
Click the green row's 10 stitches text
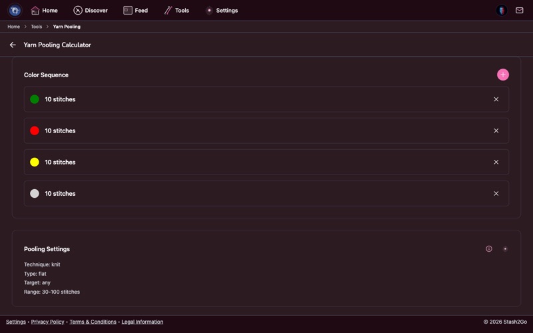(x=60, y=99)
